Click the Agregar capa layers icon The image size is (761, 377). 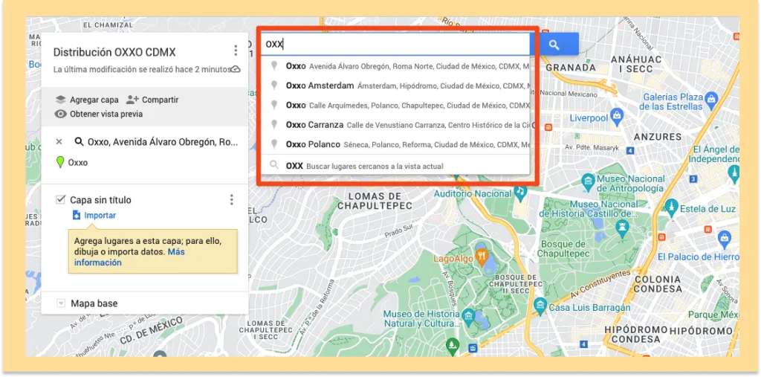pos(60,100)
